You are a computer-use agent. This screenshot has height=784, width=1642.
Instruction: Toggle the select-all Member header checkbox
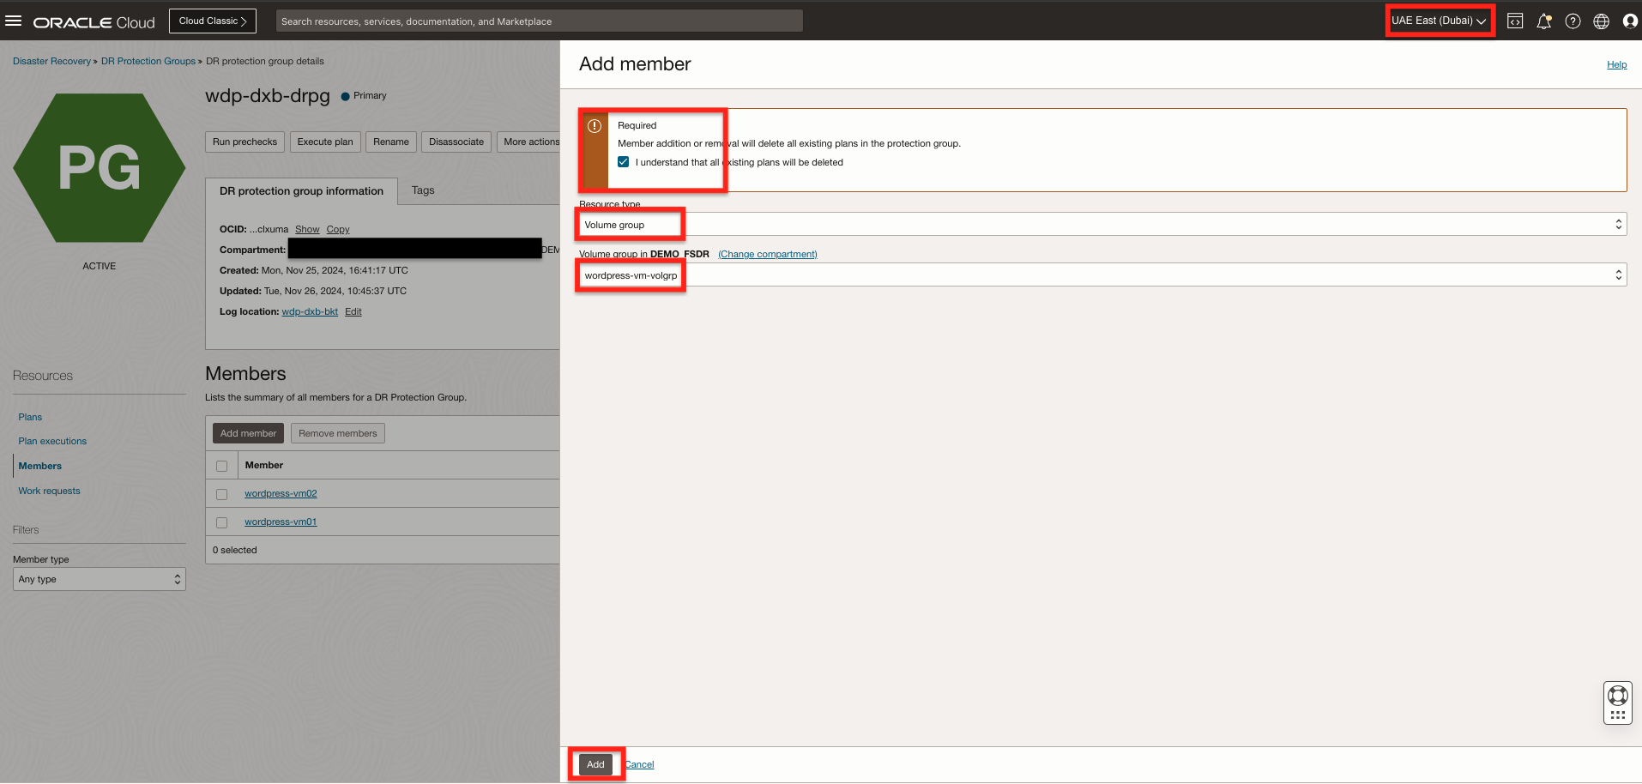222,466
